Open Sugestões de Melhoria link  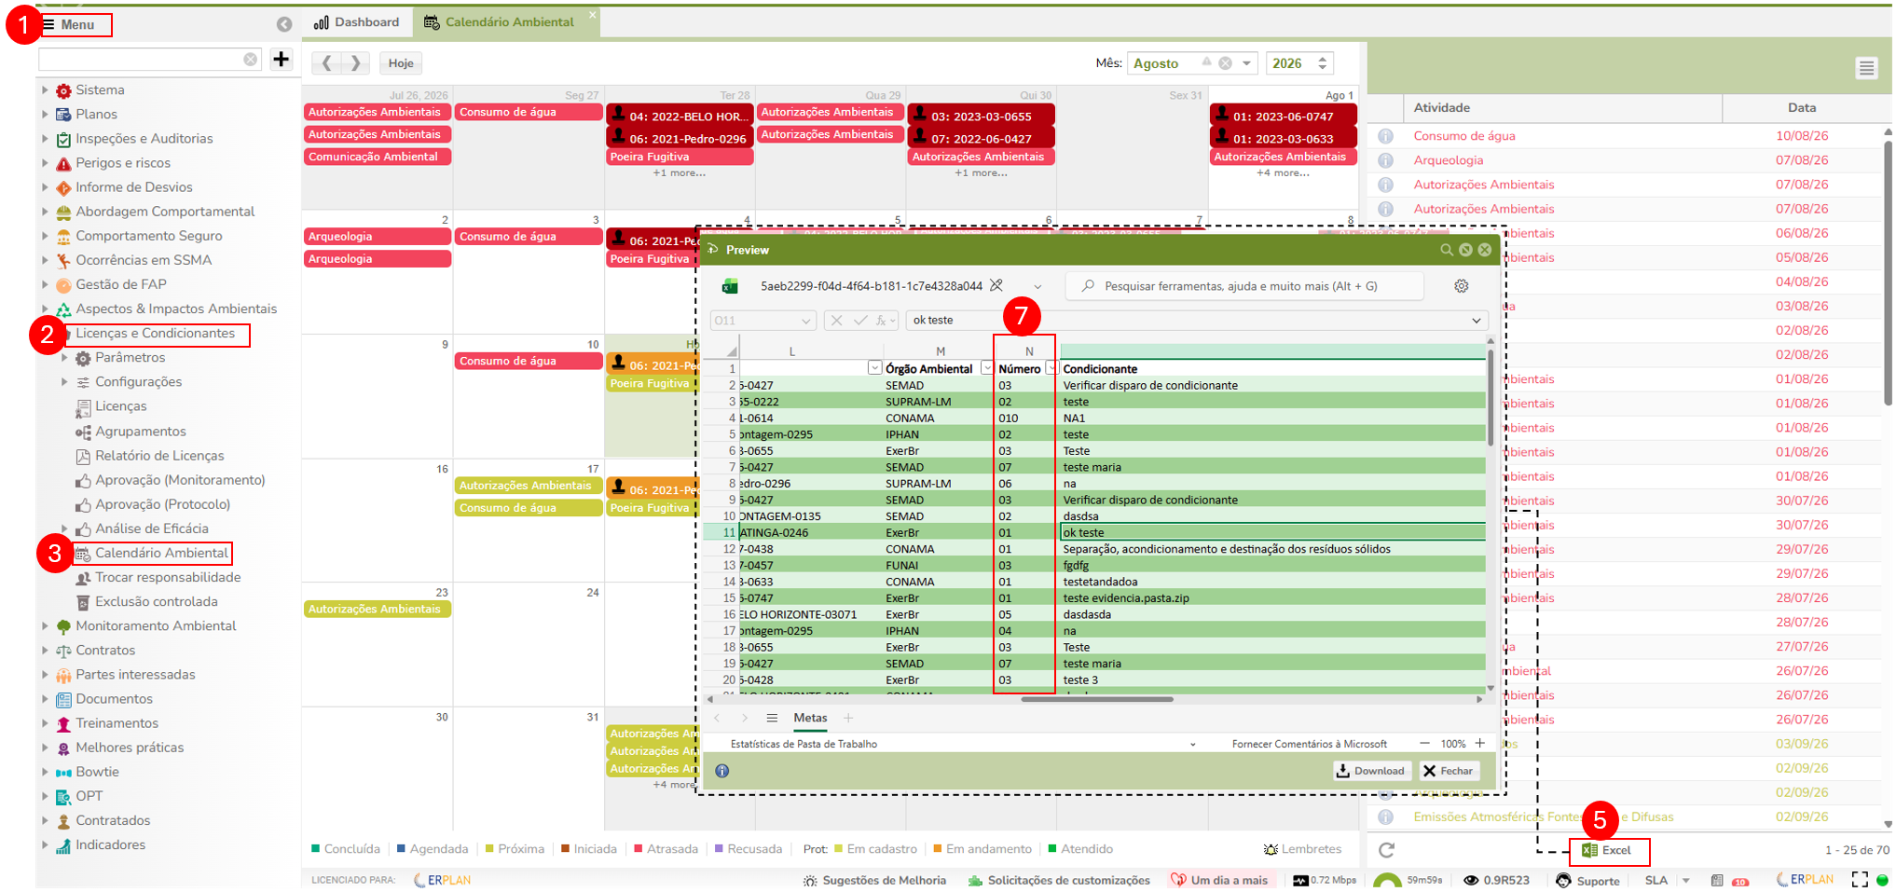874,880
